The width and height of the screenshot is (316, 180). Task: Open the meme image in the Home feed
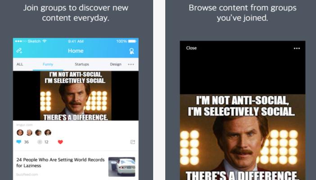click(76, 96)
